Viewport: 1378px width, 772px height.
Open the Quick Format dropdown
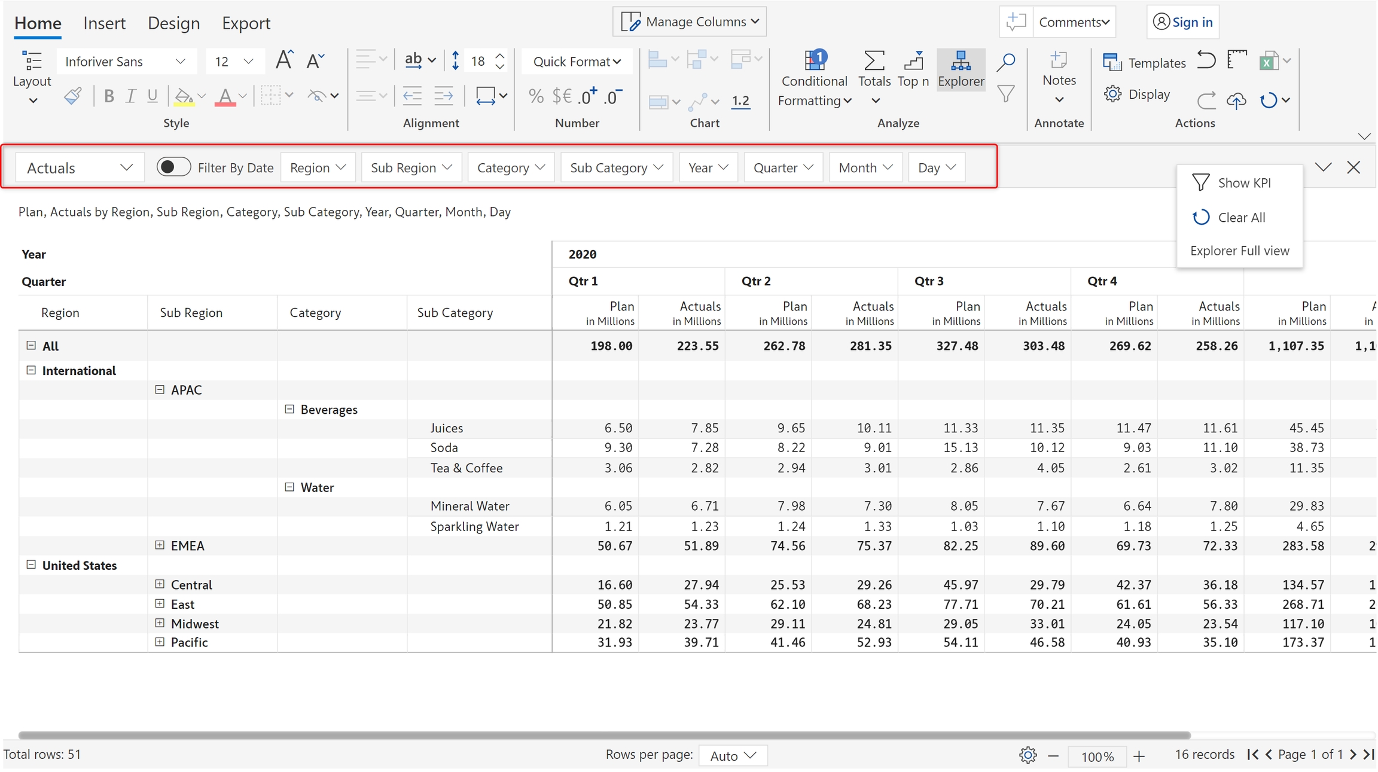(577, 62)
